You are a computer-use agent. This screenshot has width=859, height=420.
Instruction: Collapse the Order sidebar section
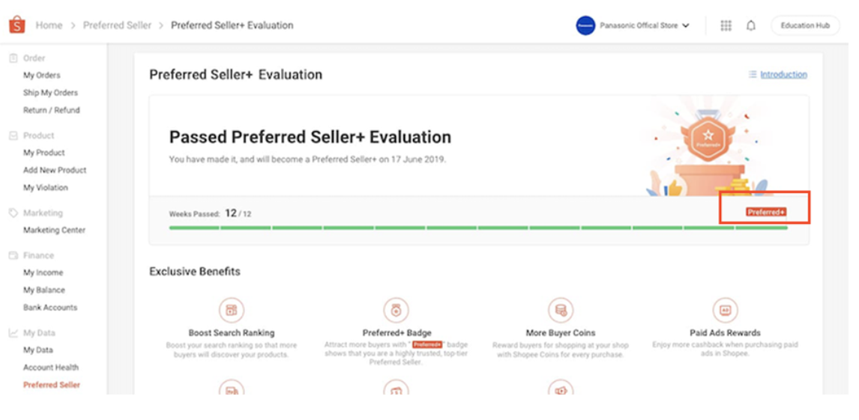pos(34,58)
